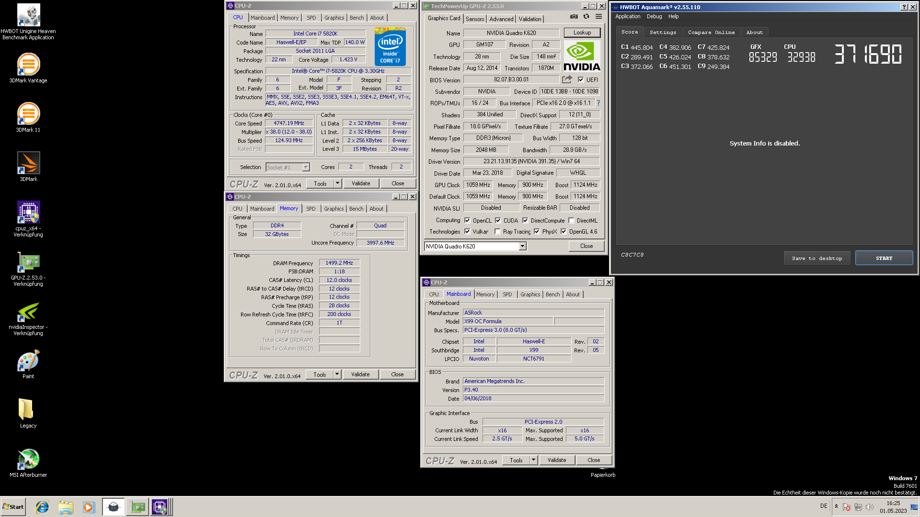Click the Windows Start button
This screenshot has width=920, height=517.
pyautogui.click(x=13, y=507)
